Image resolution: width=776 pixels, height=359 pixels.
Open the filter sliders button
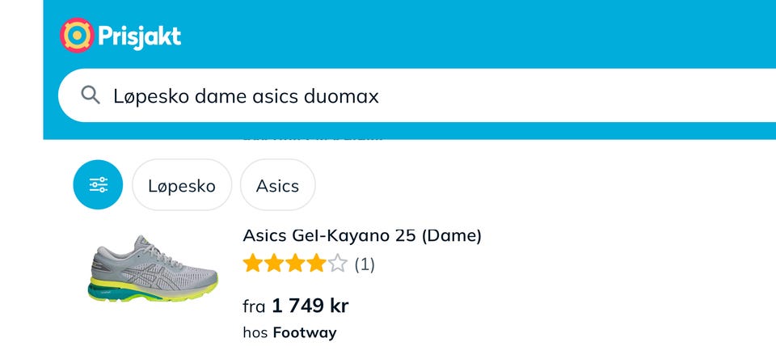pyautogui.click(x=98, y=185)
